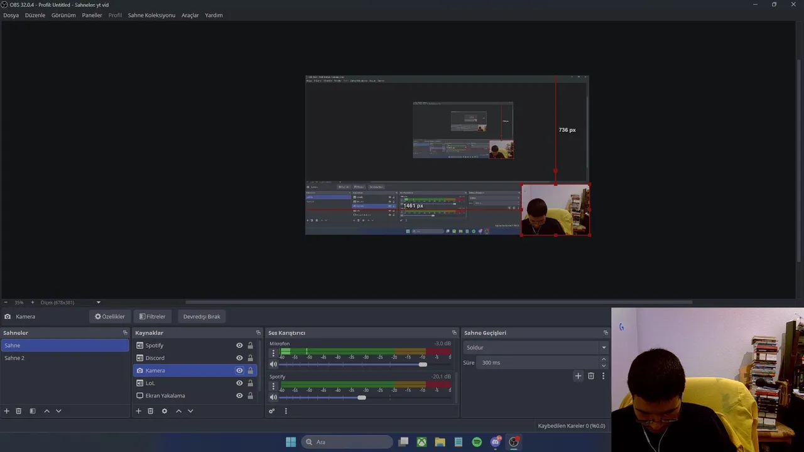Open the Xbox app from the taskbar
Image resolution: width=804 pixels, height=452 pixels.
pyautogui.click(x=421, y=442)
